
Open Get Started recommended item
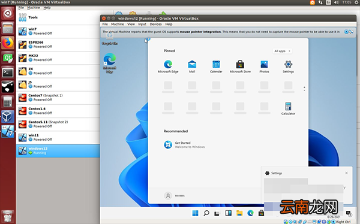(184, 145)
